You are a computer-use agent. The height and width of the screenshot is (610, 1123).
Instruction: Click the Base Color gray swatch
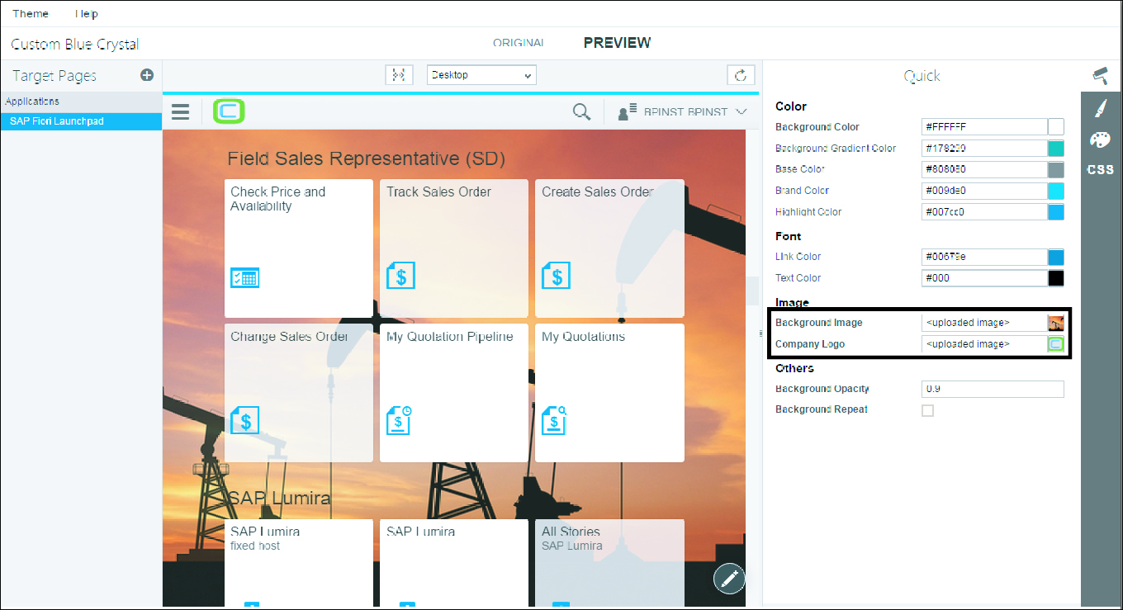(x=1056, y=169)
